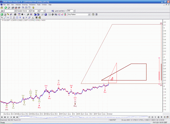The height and width of the screenshot is (124, 170).
Task: Click the red Buy label under wave (II)
Action: [x=75, y=106]
